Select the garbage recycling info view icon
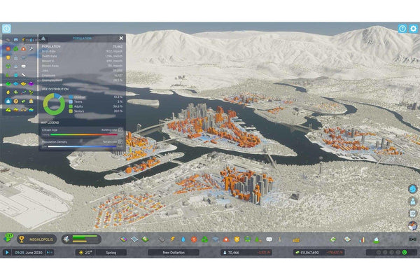The height and width of the screenshot is (280, 420). click(x=16, y=48)
